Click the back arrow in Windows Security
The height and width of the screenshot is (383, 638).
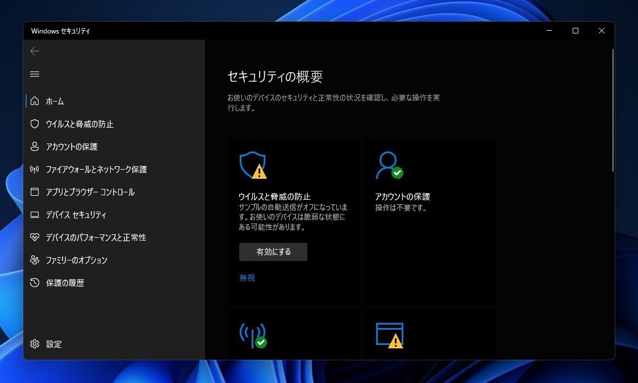(x=35, y=51)
